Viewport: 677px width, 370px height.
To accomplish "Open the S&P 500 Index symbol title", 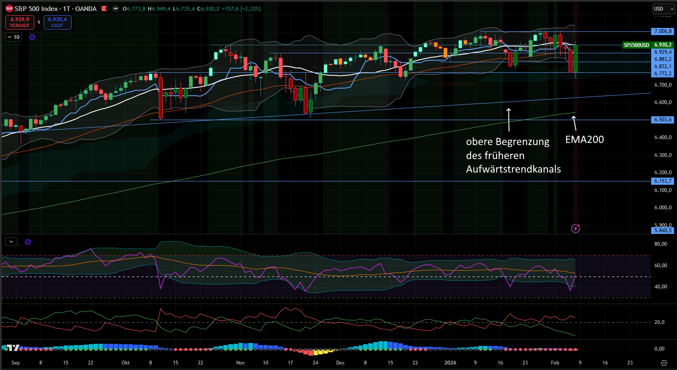I will tap(55, 8).
